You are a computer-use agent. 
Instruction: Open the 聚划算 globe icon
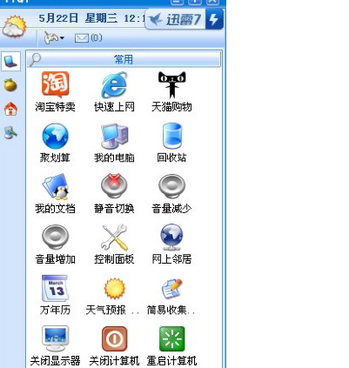point(55,136)
